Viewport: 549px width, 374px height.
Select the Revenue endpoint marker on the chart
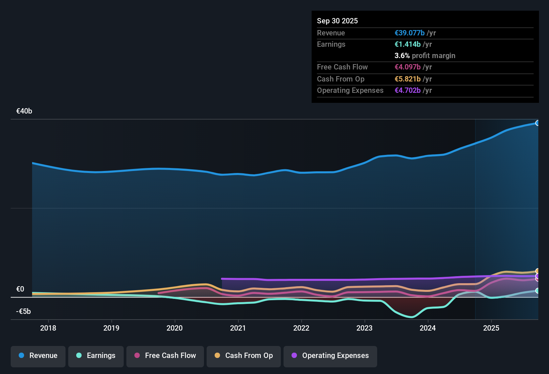tap(538, 123)
